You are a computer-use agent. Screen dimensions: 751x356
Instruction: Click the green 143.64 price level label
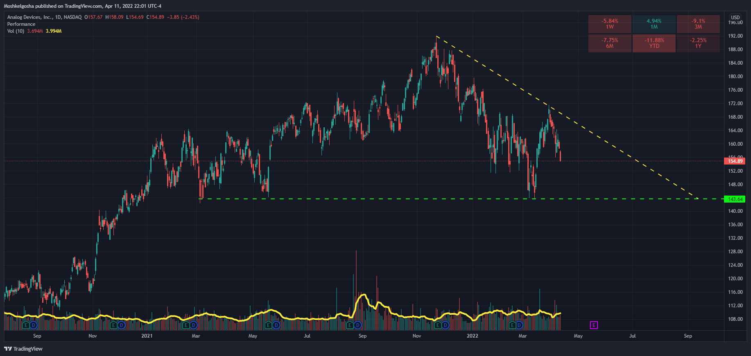click(735, 199)
